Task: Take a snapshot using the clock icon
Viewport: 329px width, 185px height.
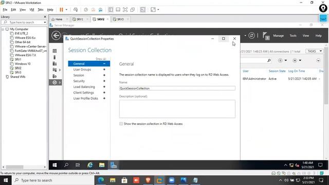Action: coord(86,10)
